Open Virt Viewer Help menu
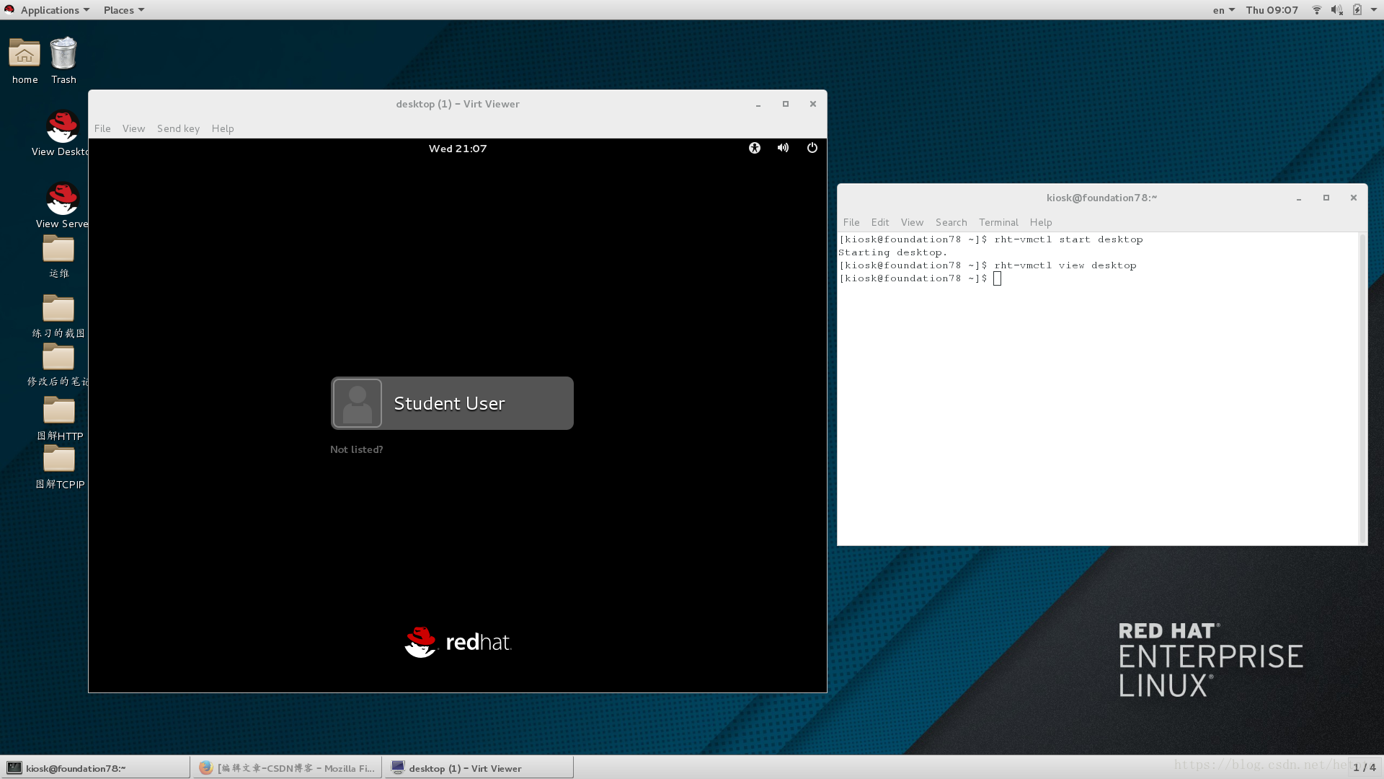Viewport: 1384px width, 779px height. 223,128
